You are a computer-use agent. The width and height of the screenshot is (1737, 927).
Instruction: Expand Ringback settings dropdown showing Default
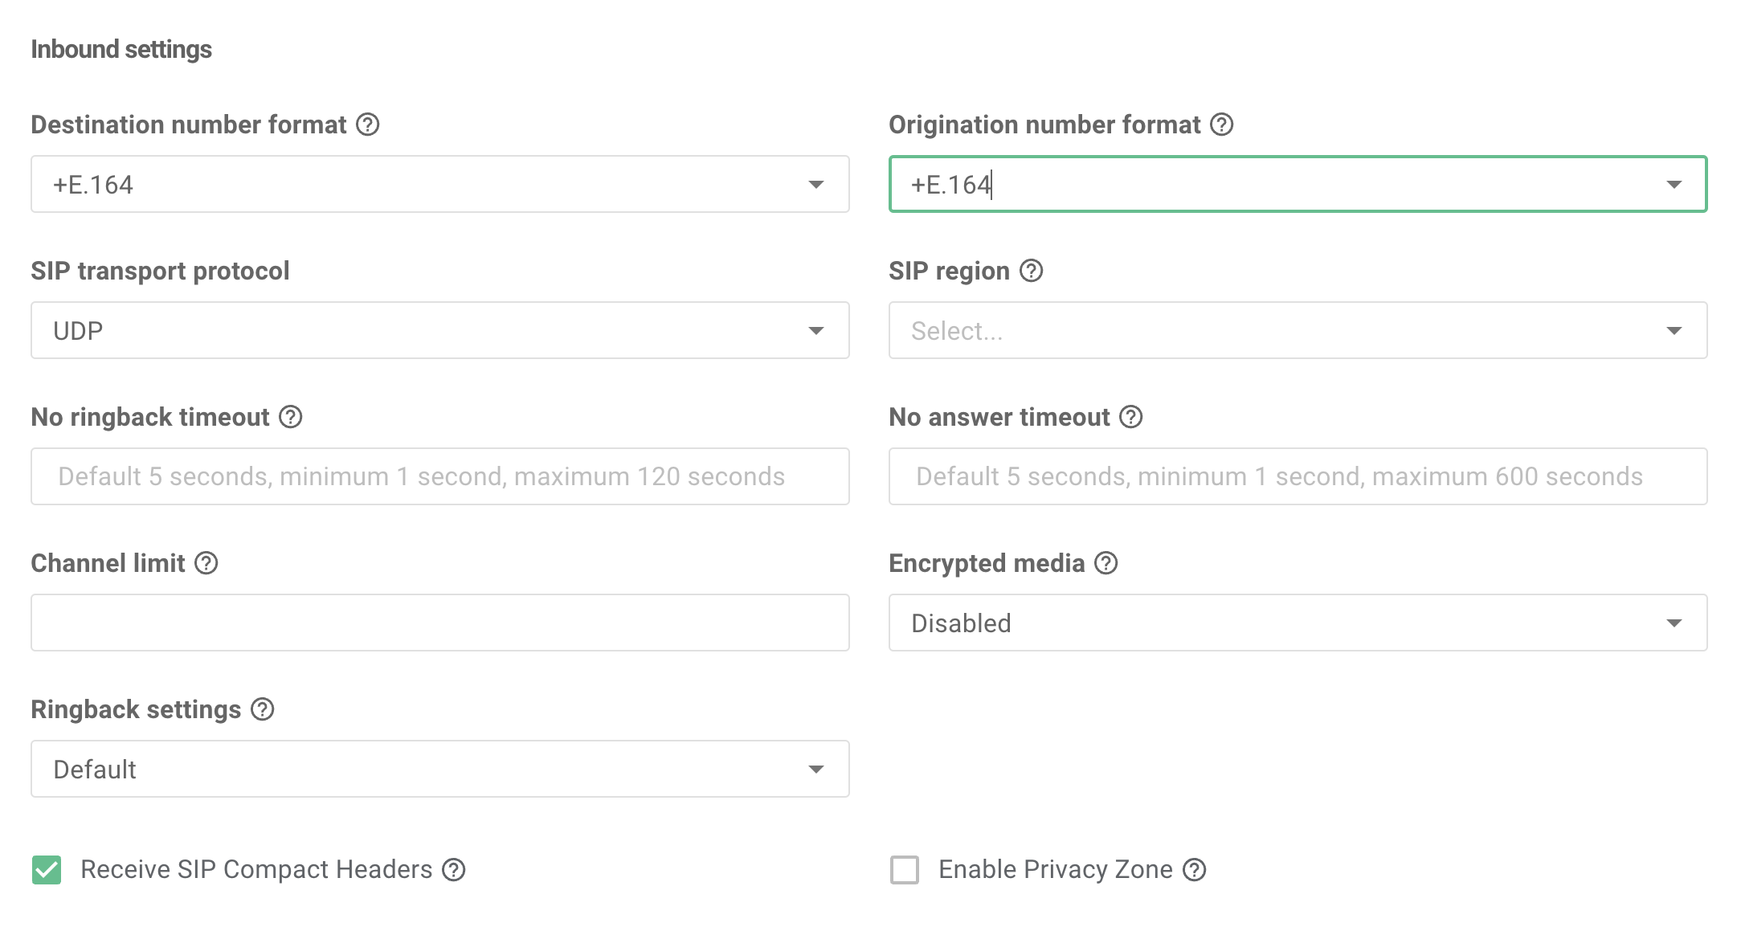[x=439, y=769]
